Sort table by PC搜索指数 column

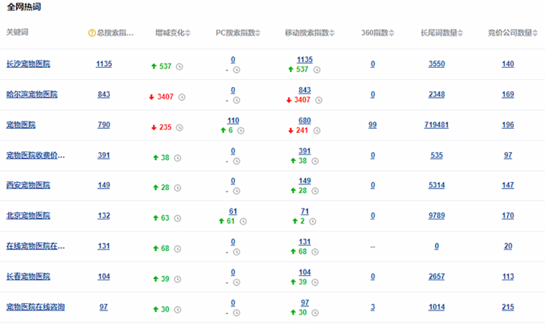258,33
